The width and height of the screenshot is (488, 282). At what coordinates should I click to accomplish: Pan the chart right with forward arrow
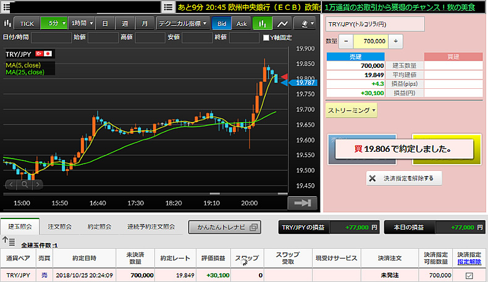tap(38, 185)
